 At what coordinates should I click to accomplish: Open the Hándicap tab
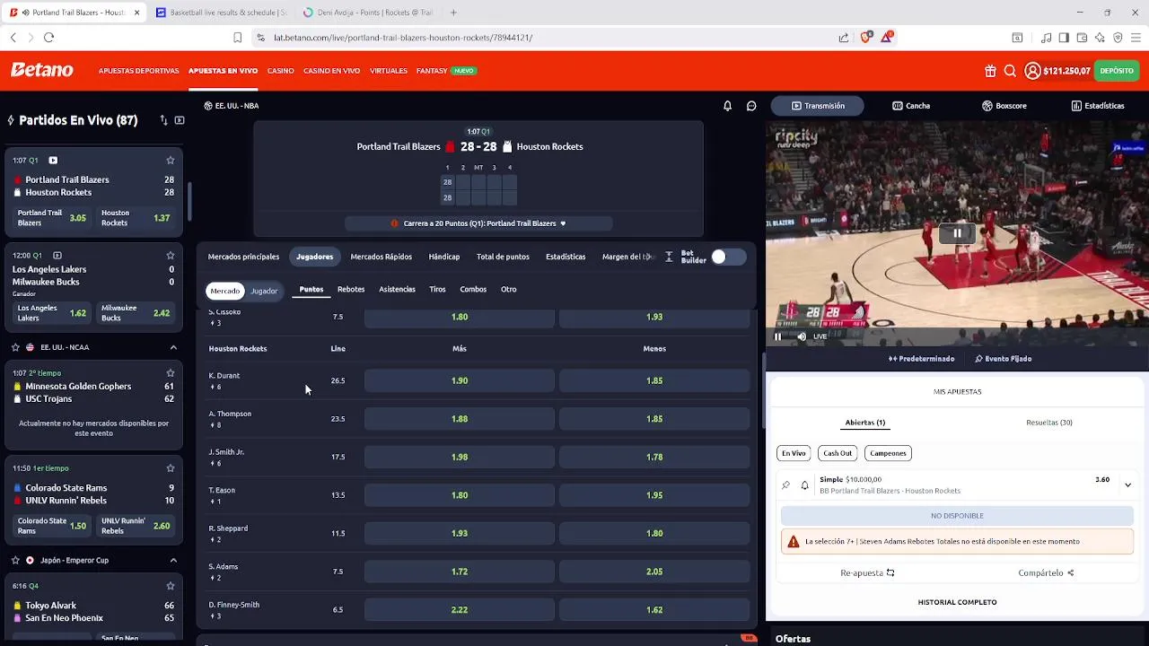click(443, 257)
